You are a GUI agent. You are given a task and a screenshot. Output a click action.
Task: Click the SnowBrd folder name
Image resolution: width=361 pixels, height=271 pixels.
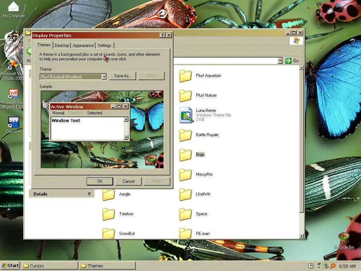pos(127,234)
